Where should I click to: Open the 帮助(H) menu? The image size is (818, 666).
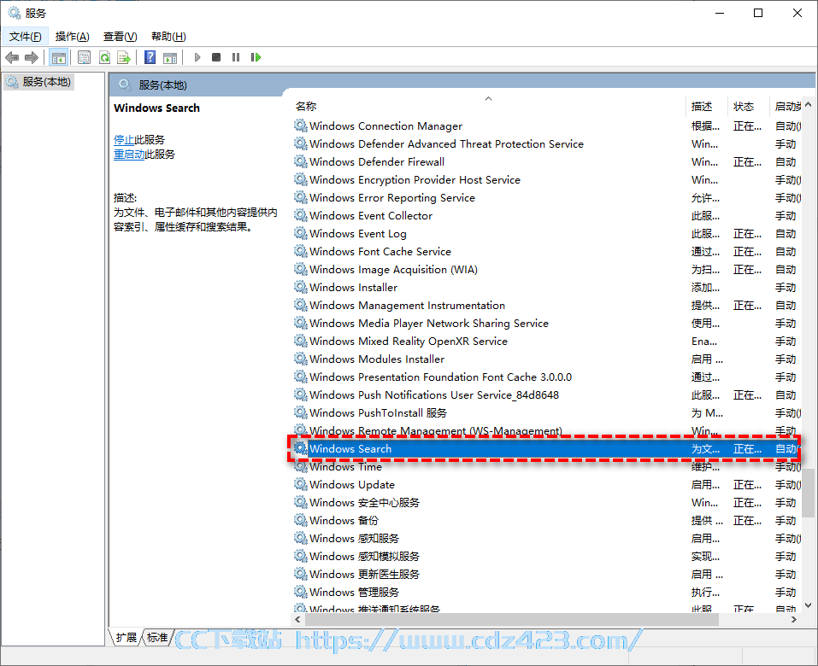click(x=168, y=37)
